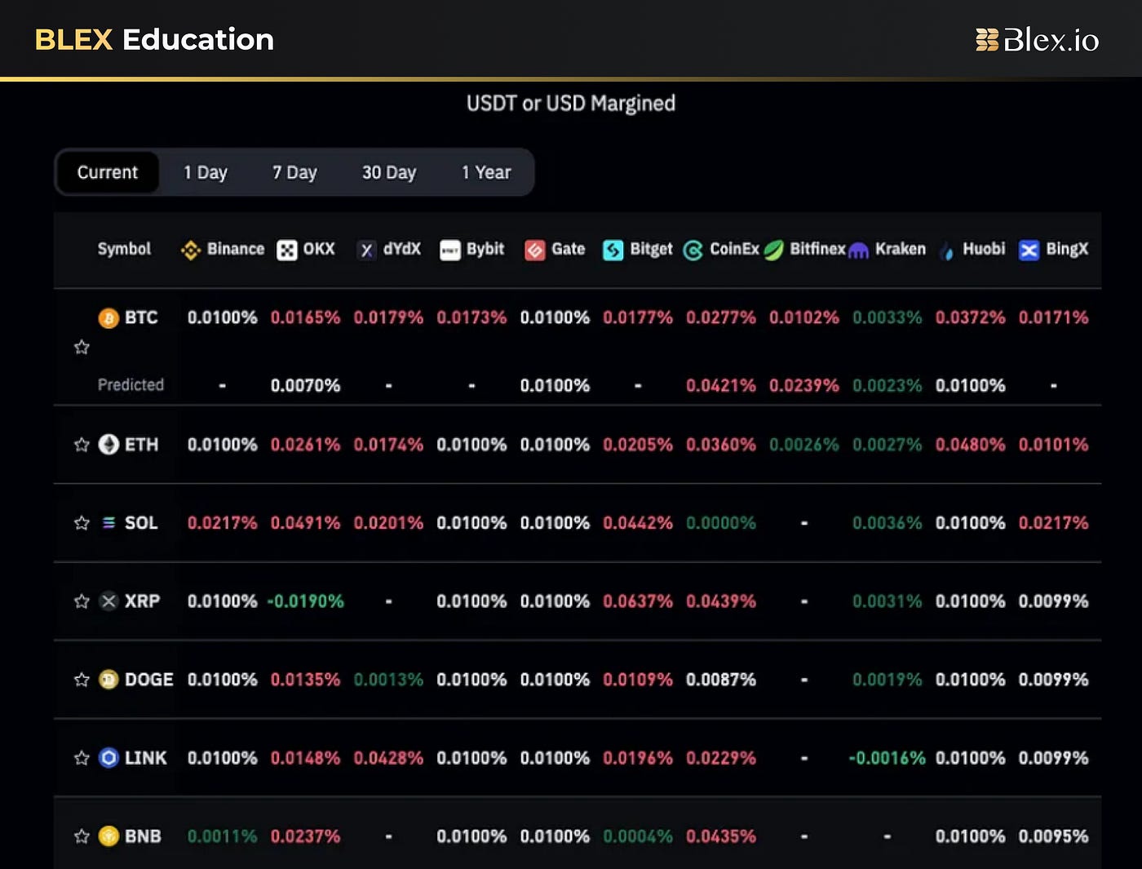Switch to the 7 Day tab

(294, 172)
